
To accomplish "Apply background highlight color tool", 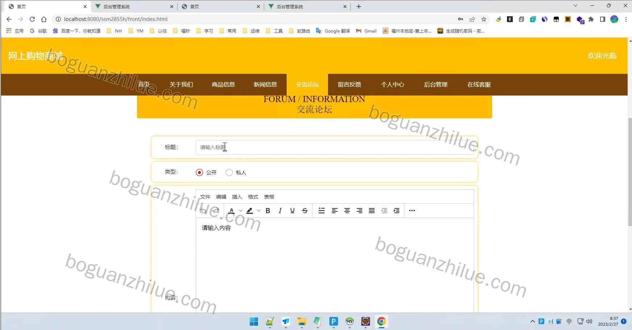I will point(250,211).
